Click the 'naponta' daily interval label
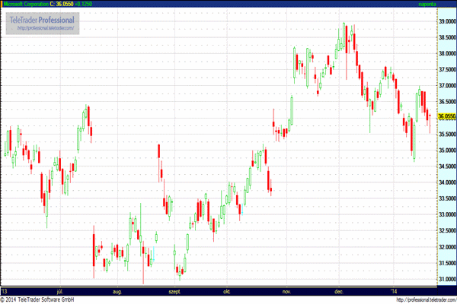 click(x=427, y=4)
